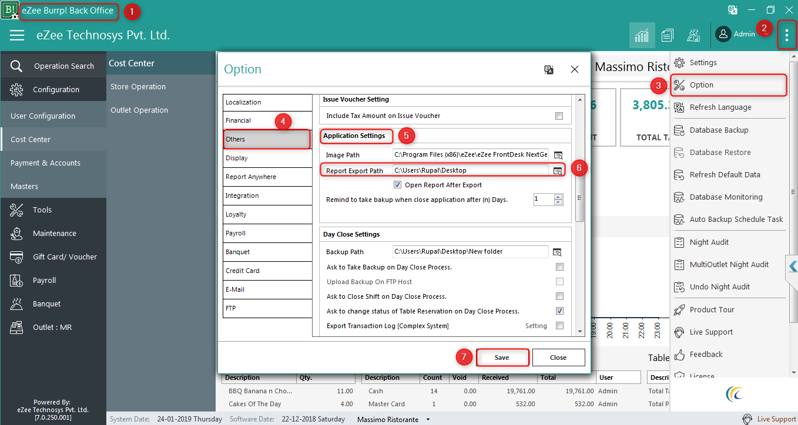Screen dimensions: 798x425
Task: Open Payroll in the left sidebar
Action: (53, 280)
